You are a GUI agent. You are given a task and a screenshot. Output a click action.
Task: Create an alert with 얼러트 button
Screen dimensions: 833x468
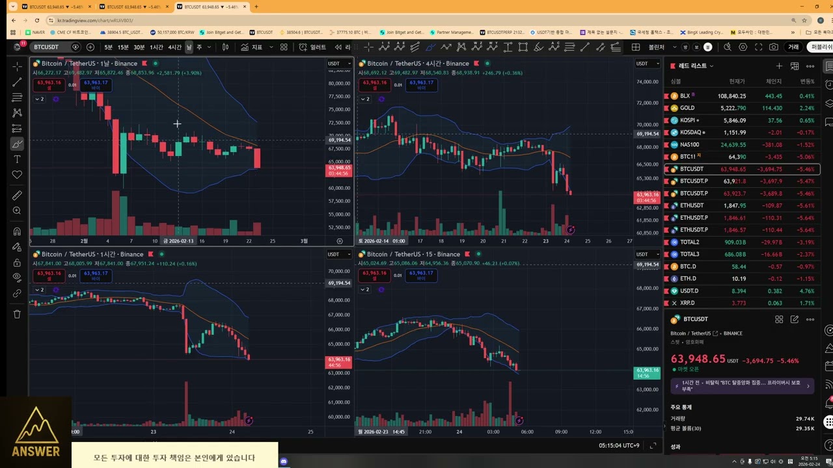tap(313, 47)
